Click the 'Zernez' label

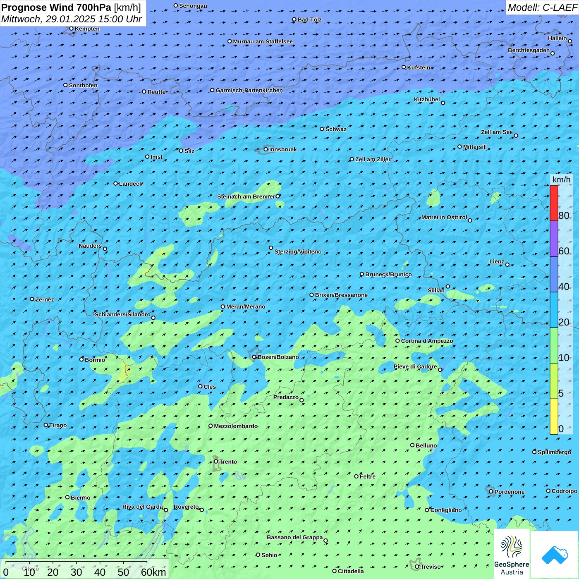(x=45, y=299)
